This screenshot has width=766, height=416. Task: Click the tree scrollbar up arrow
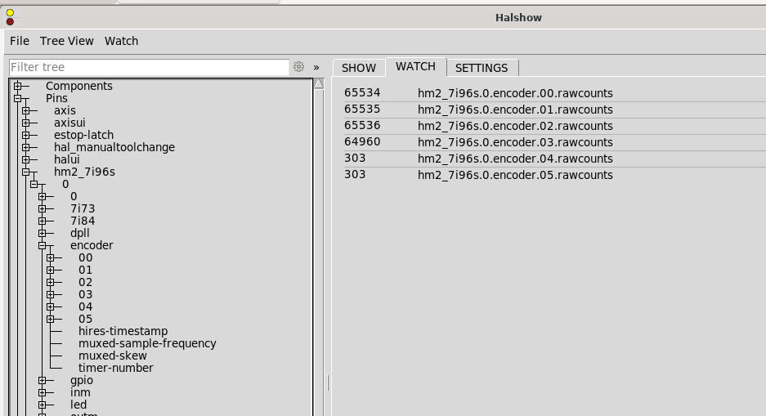click(319, 83)
